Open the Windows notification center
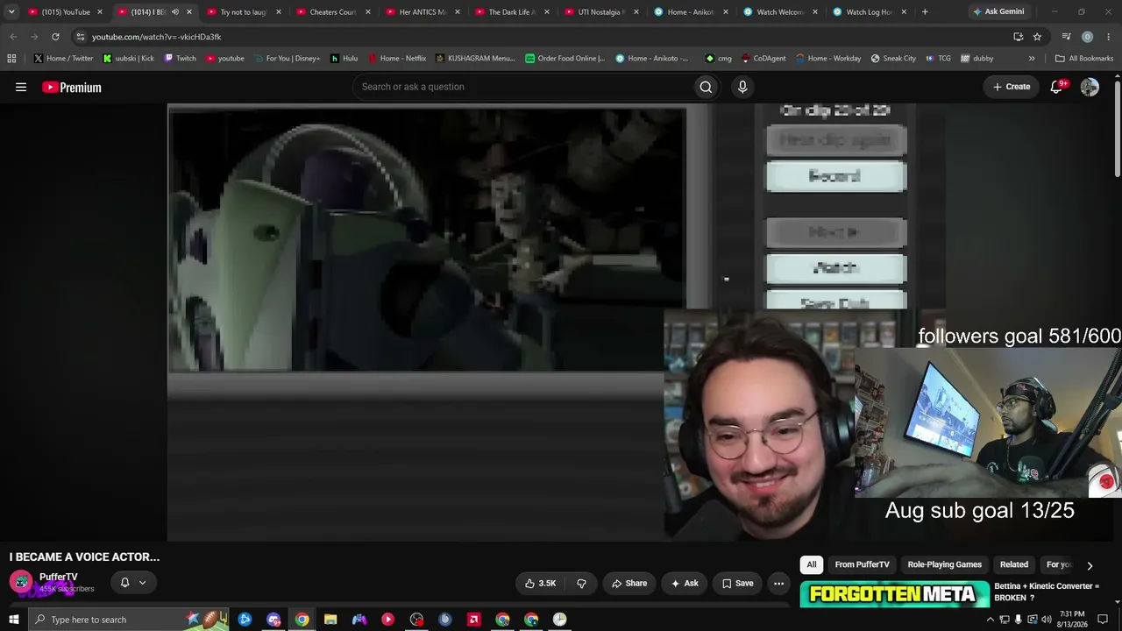Viewport: 1122px width, 631px height. tap(1103, 620)
